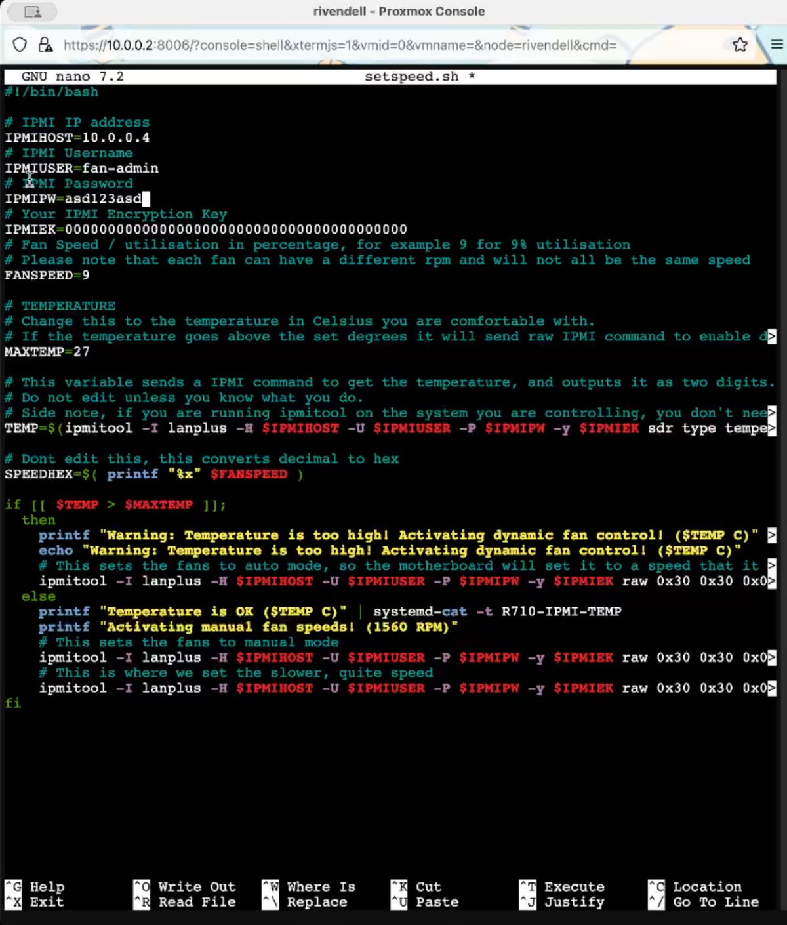Focus the URL address bar
787x925 pixels.
(x=341, y=45)
